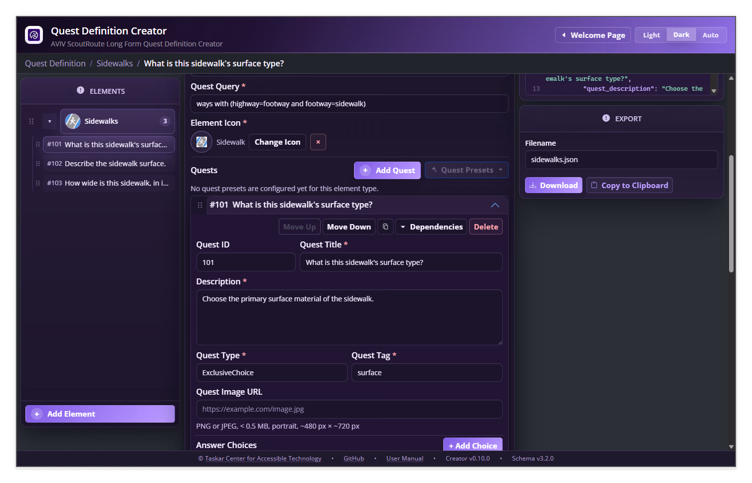Click the drag handle beside Sidewalks element
This screenshot has width=752, height=483.
31,121
